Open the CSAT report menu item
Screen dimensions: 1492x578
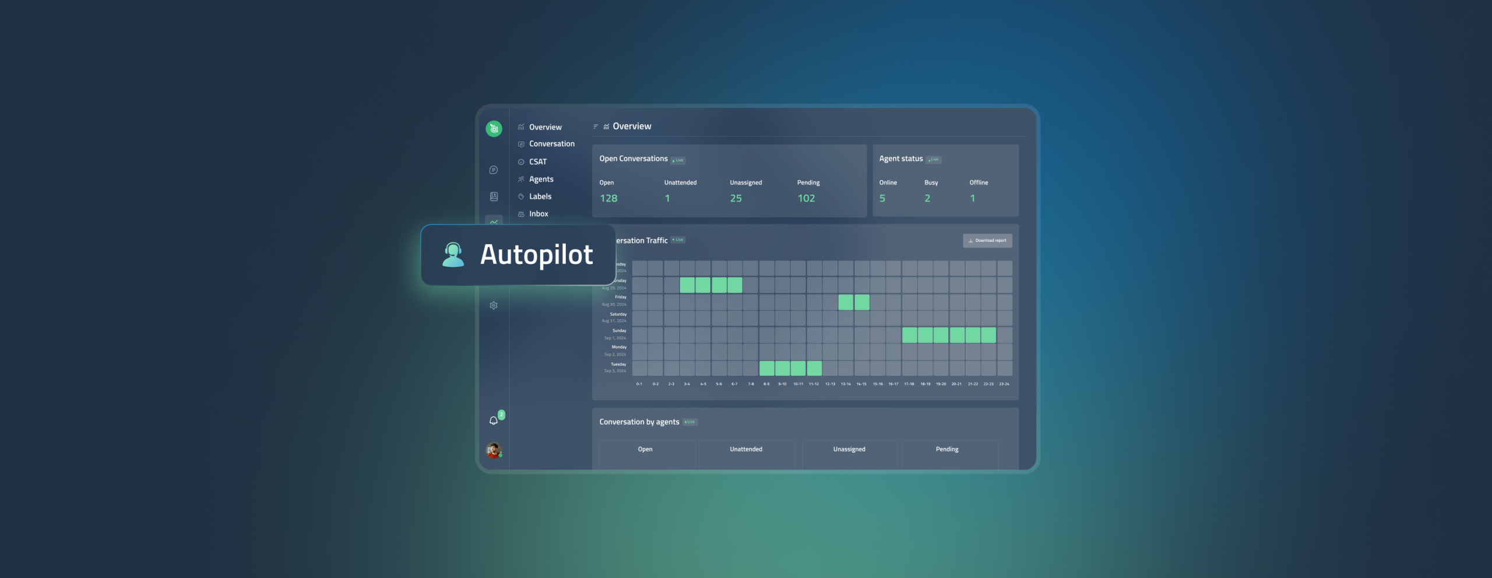538,162
